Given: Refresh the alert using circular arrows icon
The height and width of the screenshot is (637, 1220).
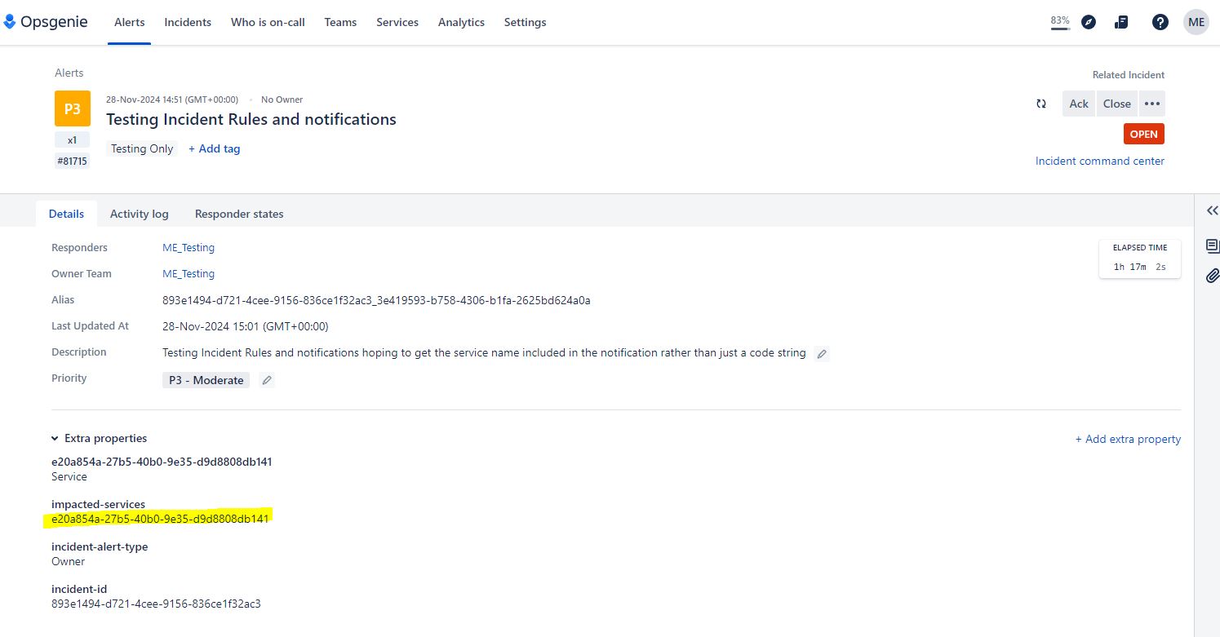Looking at the screenshot, I should tap(1042, 104).
